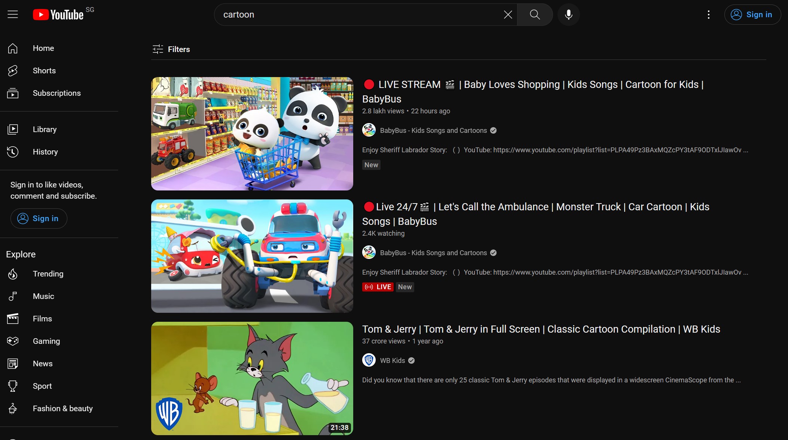Click second video's Sheriff Labrador description
This screenshot has width=788, height=440.
[555, 272]
